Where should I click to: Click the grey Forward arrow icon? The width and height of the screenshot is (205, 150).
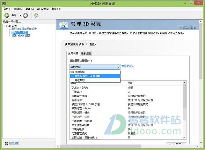point(25,15)
